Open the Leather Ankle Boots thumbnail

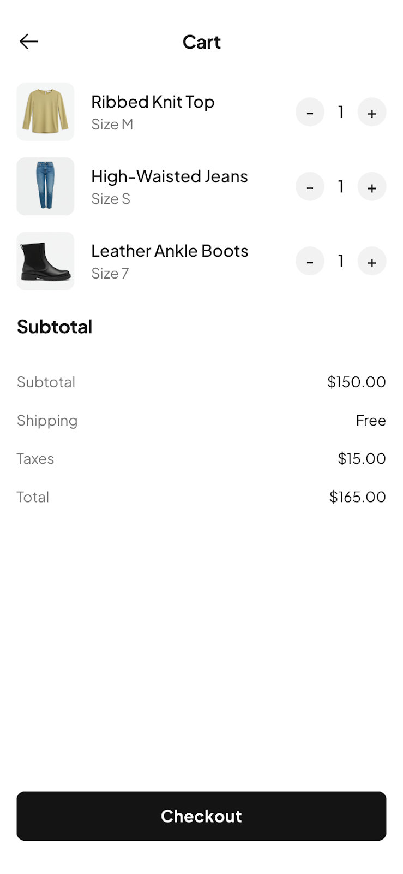click(45, 261)
